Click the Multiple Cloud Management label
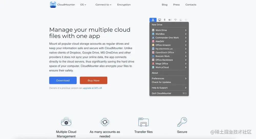This screenshot has height=139, width=256. pos(66,134)
